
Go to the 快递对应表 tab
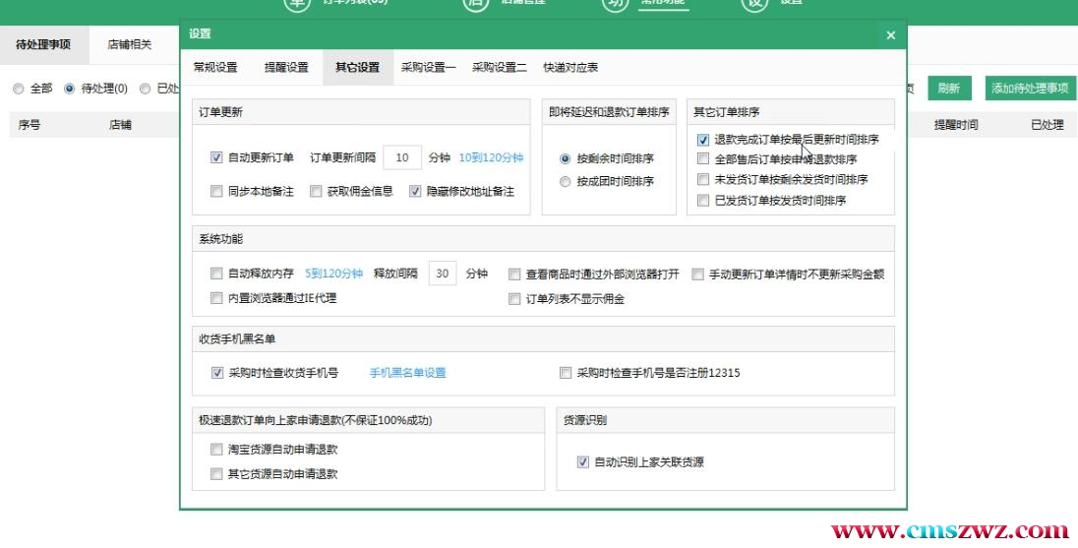click(570, 68)
